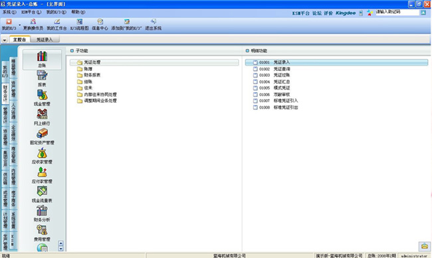The image size is (432, 258).
Task: Open the 现金管理 module icon
Action: [42, 98]
